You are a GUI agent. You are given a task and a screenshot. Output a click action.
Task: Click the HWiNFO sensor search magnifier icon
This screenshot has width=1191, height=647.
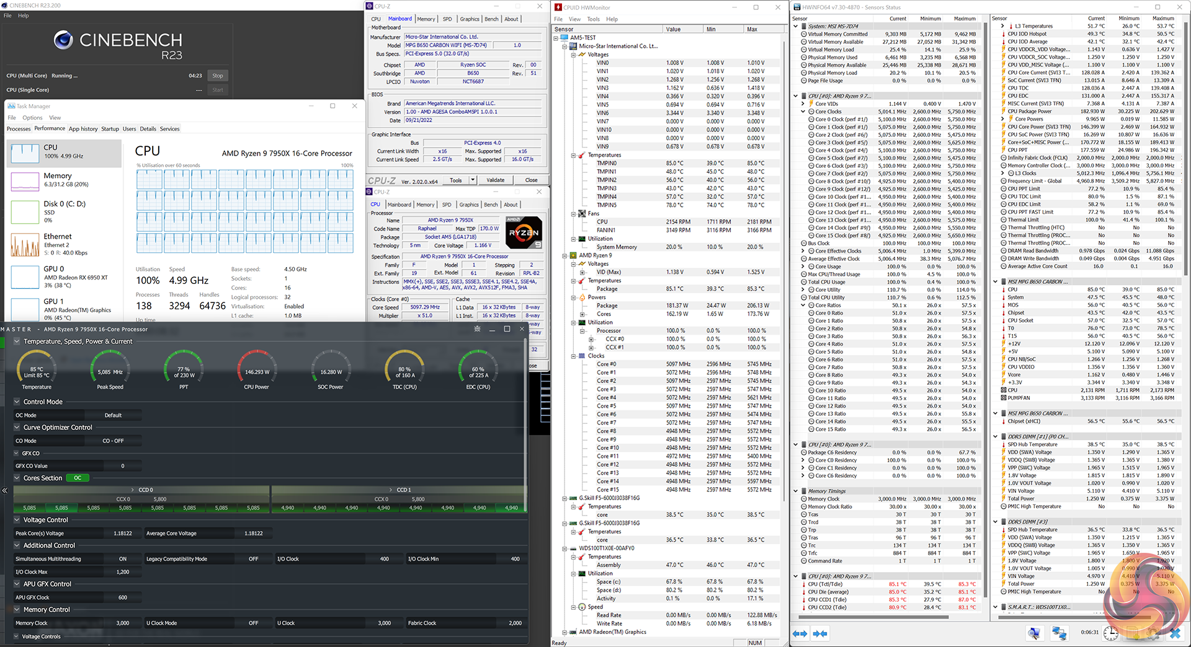tap(1034, 633)
